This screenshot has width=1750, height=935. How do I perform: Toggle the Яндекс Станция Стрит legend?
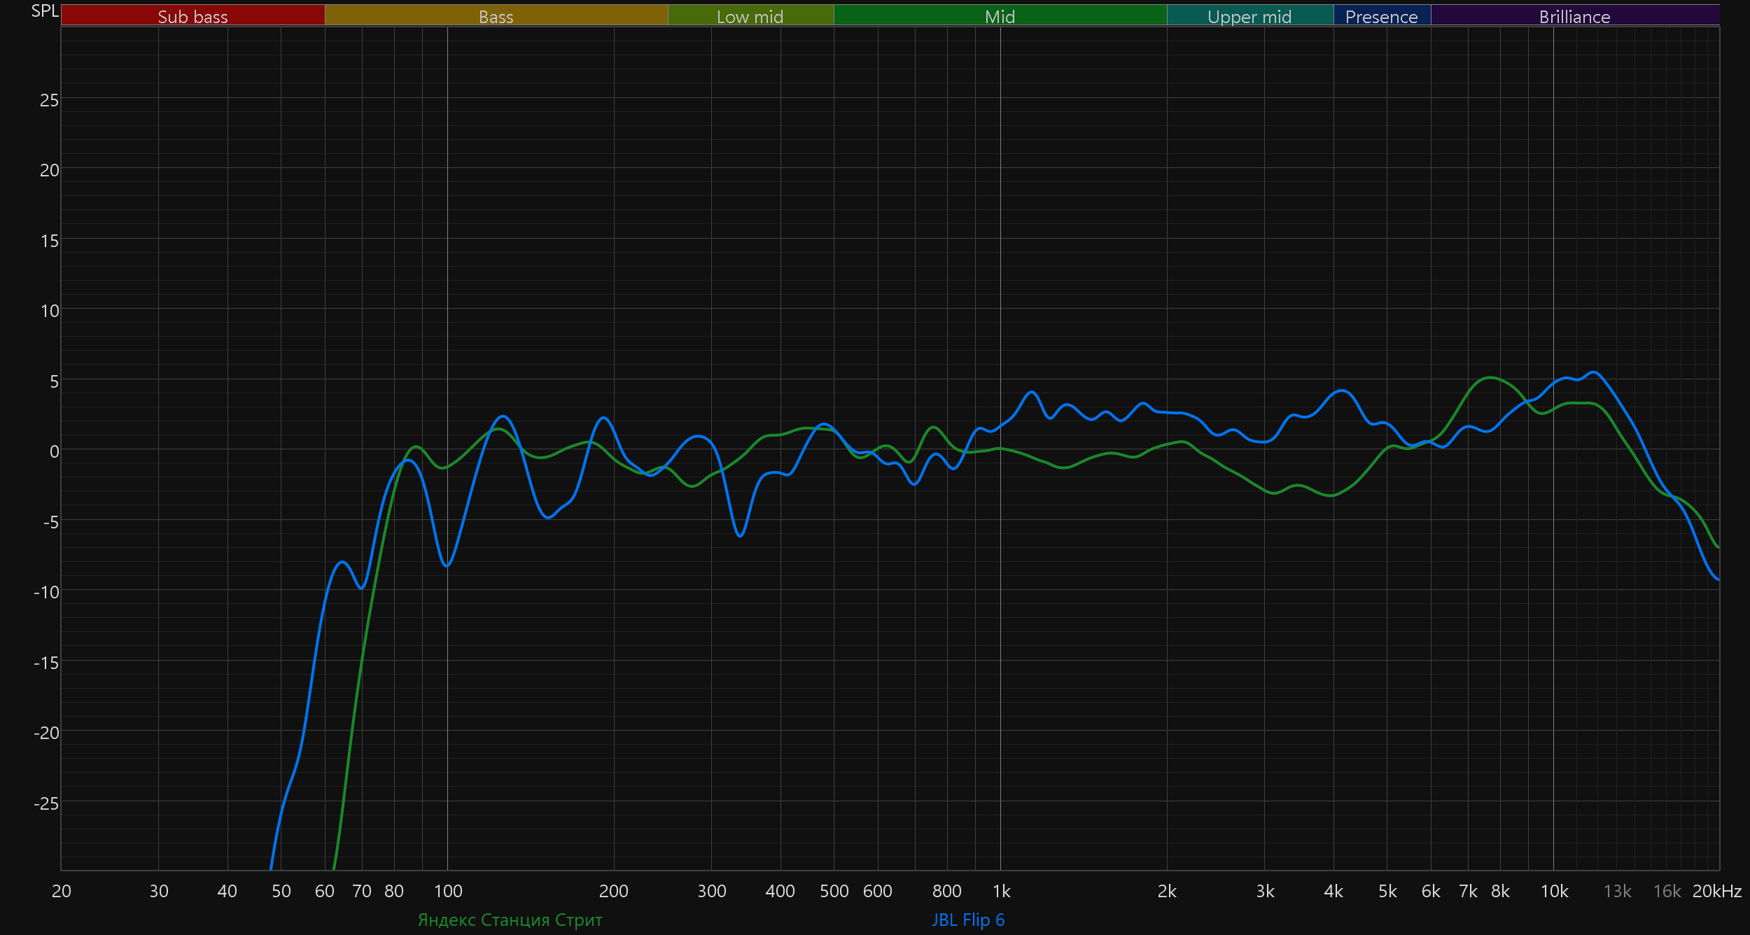click(x=510, y=920)
